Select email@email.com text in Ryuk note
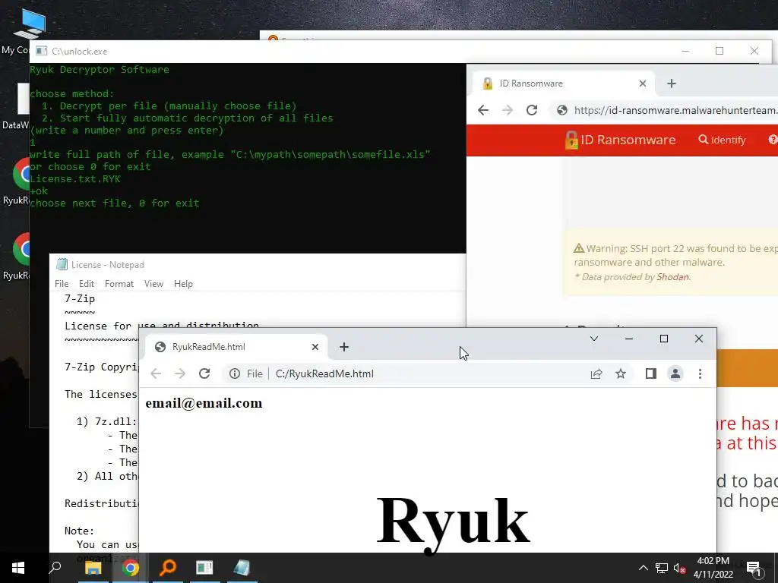 pyautogui.click(x=204, y=403)
